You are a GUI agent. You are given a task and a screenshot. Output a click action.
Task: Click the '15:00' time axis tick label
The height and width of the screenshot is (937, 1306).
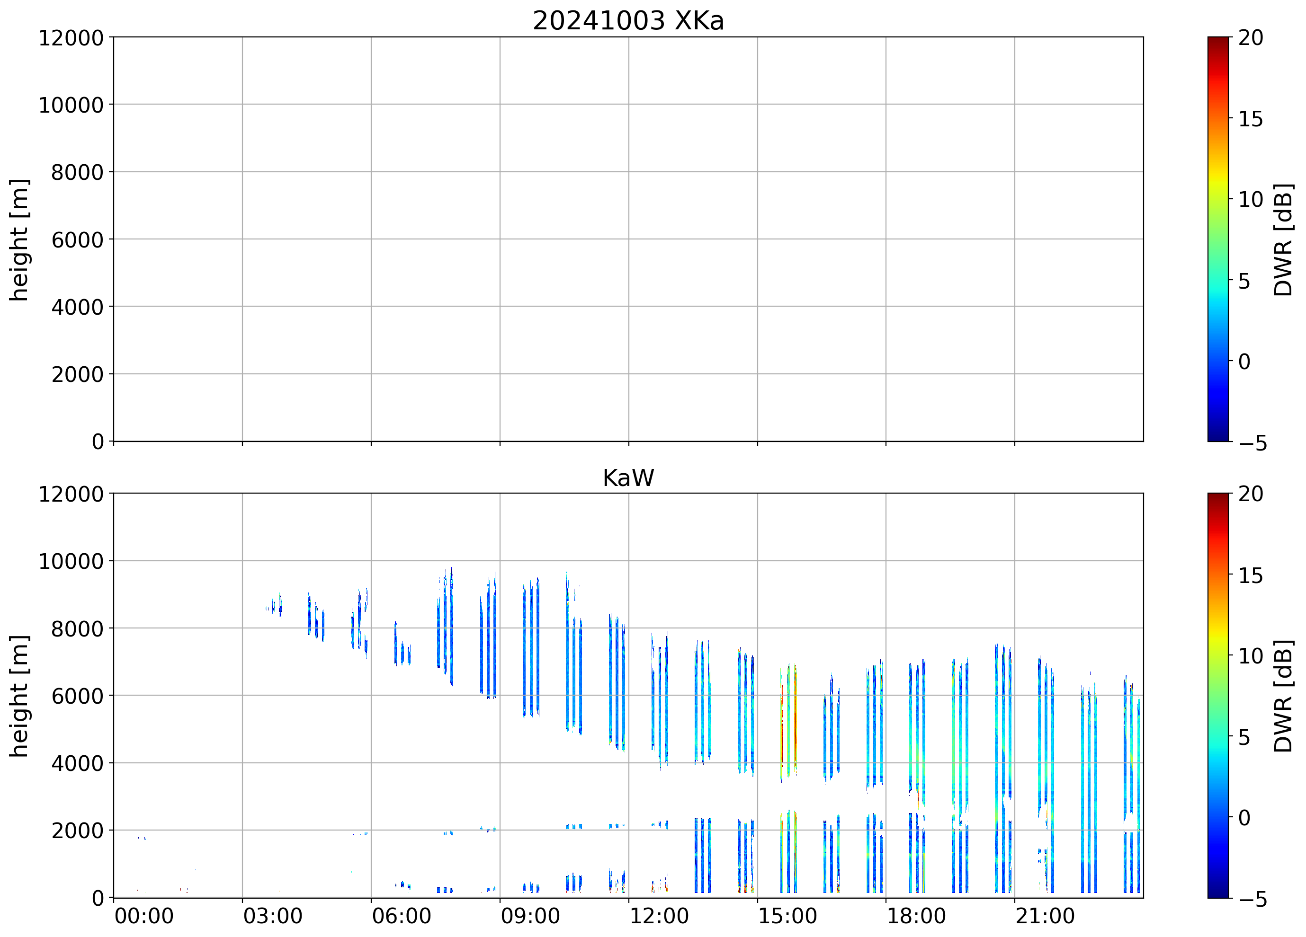tap(787, 916)
